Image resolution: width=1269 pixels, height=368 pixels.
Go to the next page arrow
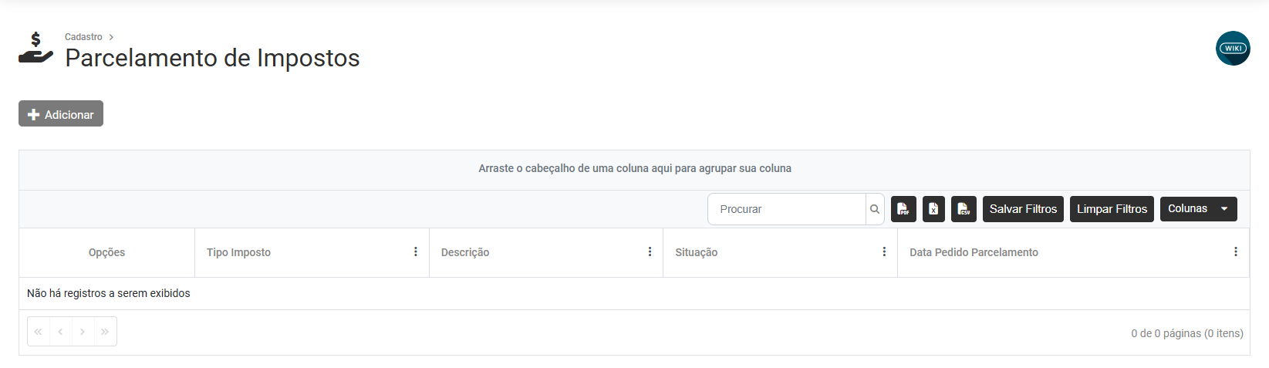(83, 332)
